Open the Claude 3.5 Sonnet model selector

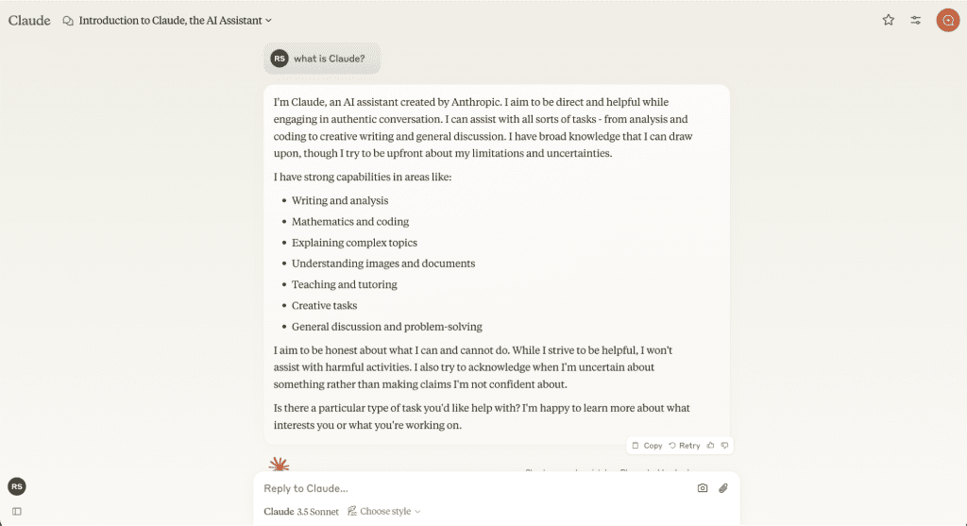301,511
